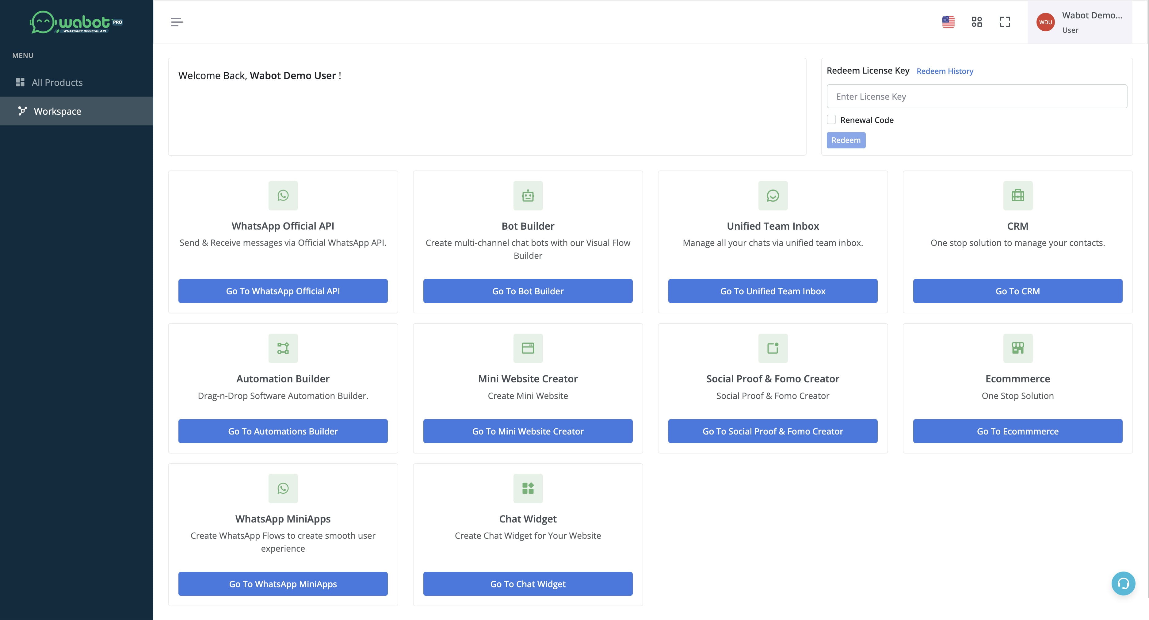1149x620 pixels.
Task: Select Workspace in sidebar menu
Action: click(x=76, y=111)
